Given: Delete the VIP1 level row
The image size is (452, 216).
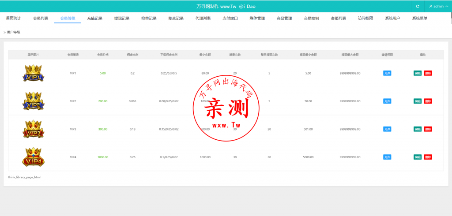Looking at the screenshot, I should click(428, 73).
